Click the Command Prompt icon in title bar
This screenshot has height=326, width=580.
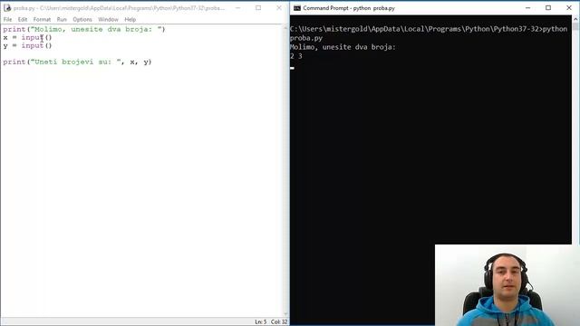(x=296, y=8)
